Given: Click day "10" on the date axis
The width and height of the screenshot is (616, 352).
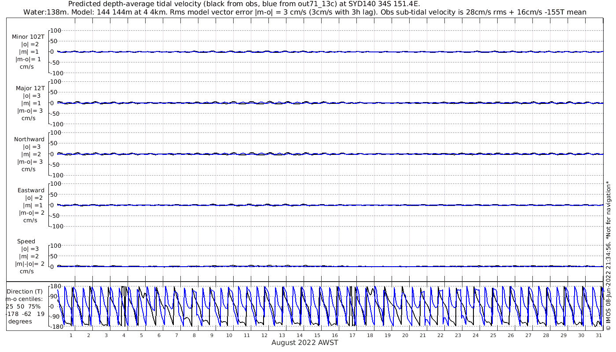Looking at the screenshot, I should 229,335.
